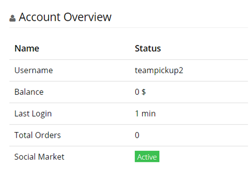Click the 1 min last login value
This screenshot has width=252, height=174.
(x=145, y=114)
